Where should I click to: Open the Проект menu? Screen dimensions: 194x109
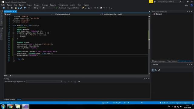coord(22,5)
